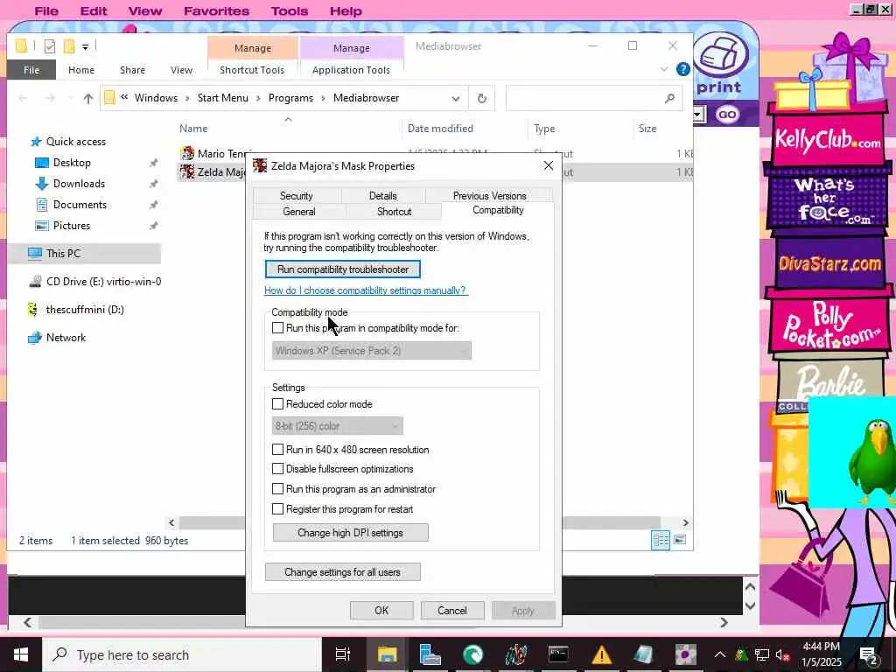
Task: Open Pictures in navigation pane
Action: pos(71,226)
